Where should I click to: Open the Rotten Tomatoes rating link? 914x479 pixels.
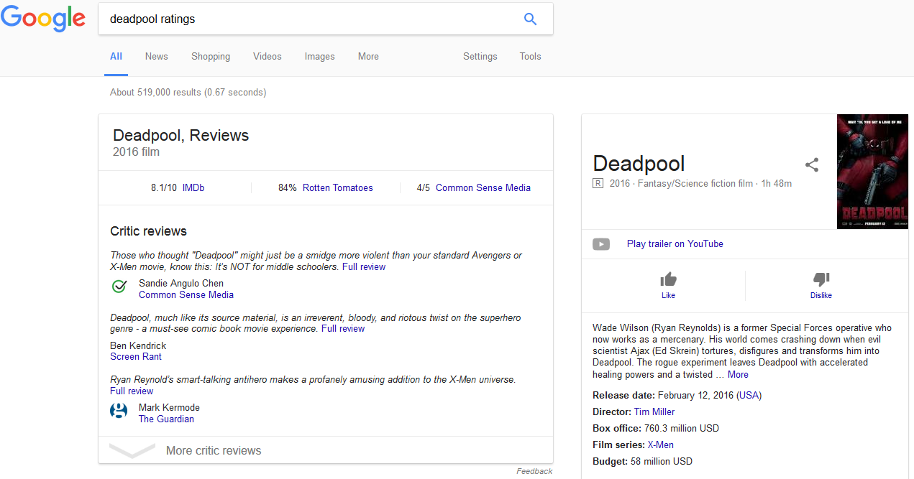click(337, 188)
